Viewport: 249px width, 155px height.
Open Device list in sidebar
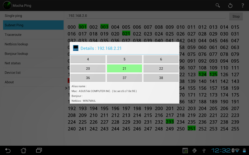pos(33,73)
